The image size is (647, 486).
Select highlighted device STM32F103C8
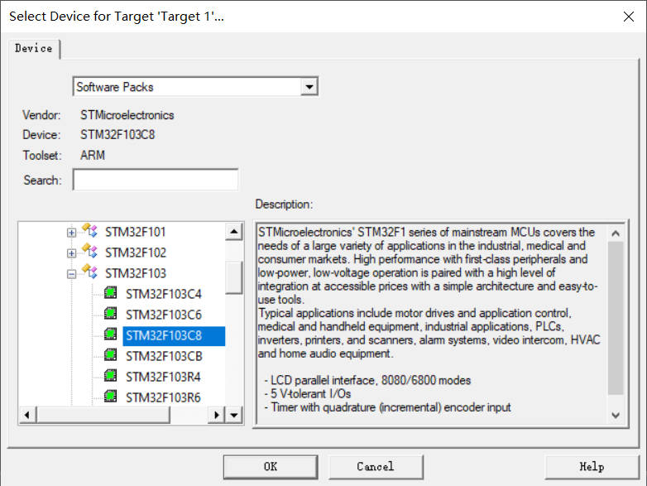point(174,335)
